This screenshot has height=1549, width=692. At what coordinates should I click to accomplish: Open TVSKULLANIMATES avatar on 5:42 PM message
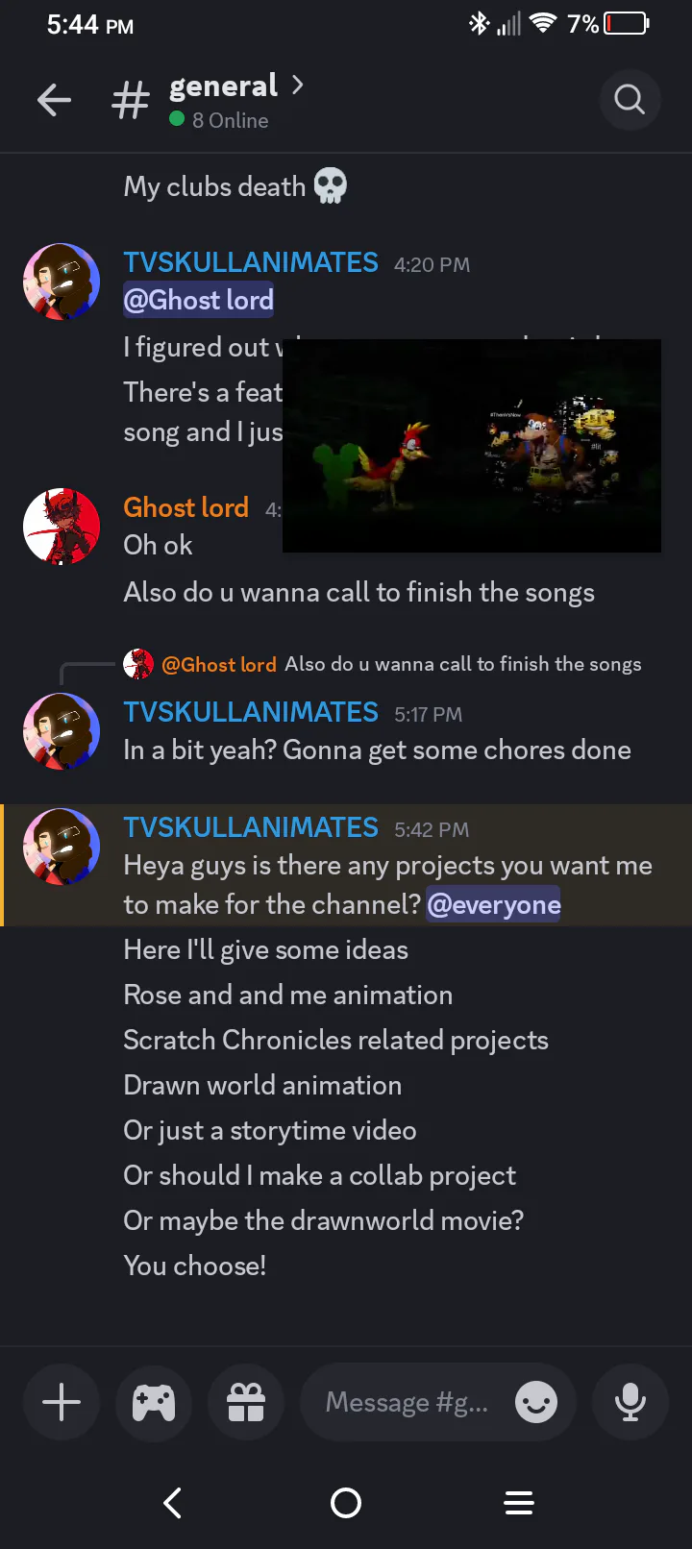click(x=62, y=847)
